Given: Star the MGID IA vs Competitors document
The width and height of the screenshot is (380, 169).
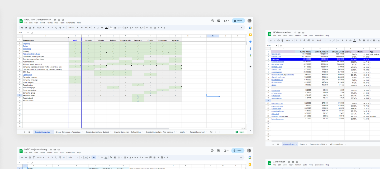Looking at the screenshot, I should tap(55, 20).
